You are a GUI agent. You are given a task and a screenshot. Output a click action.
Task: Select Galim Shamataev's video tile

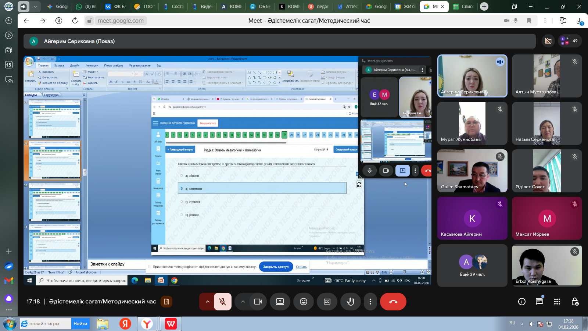click(472, 171)
